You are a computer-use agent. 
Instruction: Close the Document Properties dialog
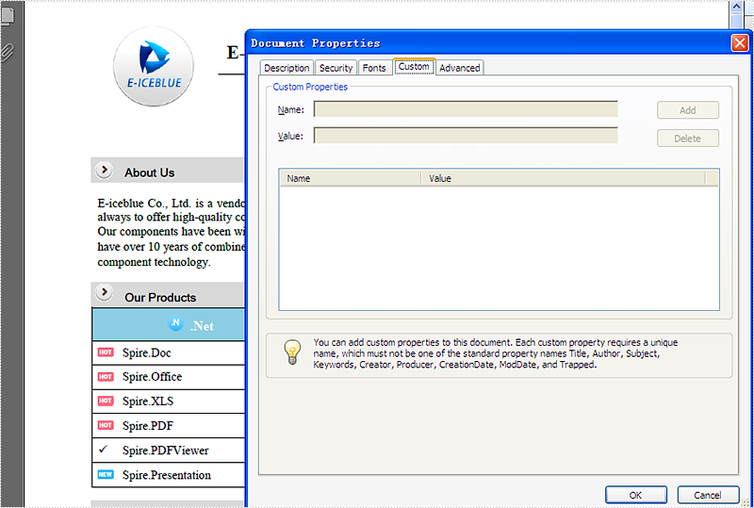click(740, 43)
